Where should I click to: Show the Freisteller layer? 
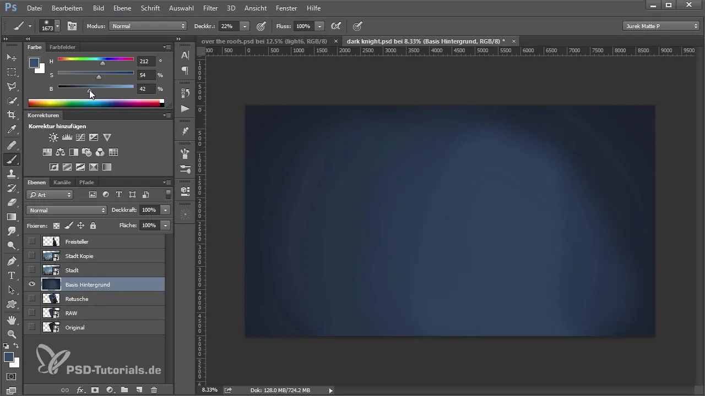coord(32,241)
